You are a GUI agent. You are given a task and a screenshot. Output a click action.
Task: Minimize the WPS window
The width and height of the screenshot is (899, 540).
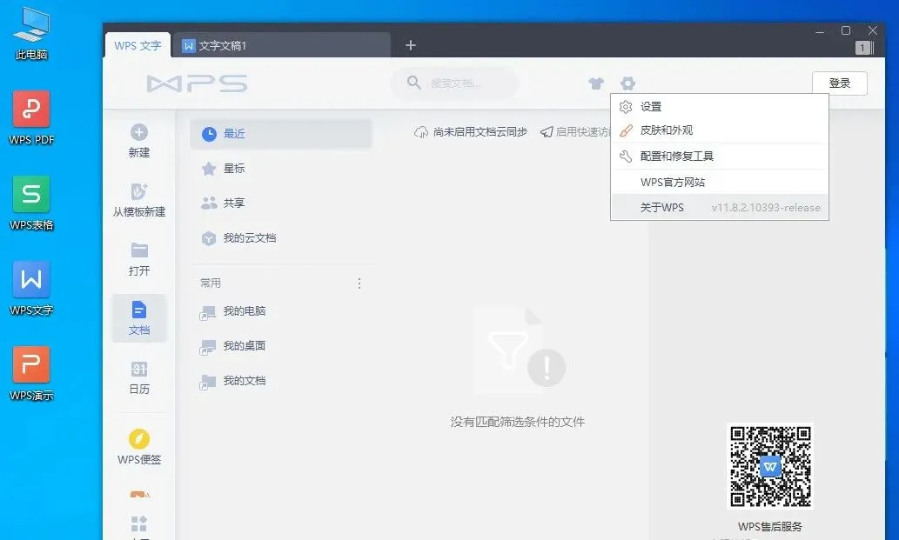[820, 31]
